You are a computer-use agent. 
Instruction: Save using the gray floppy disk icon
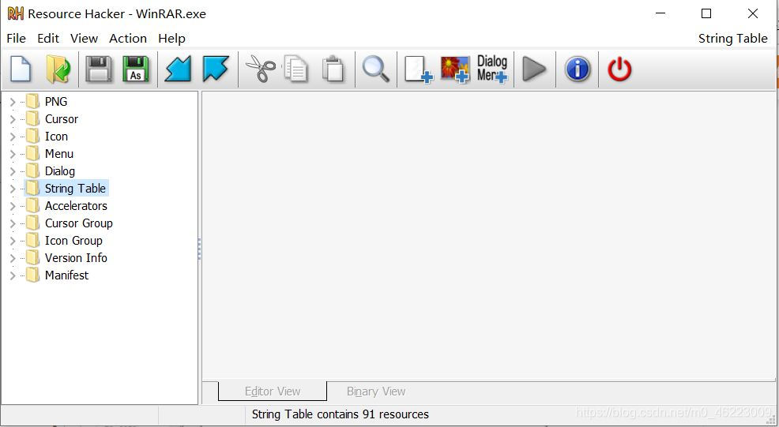[99, 69]
